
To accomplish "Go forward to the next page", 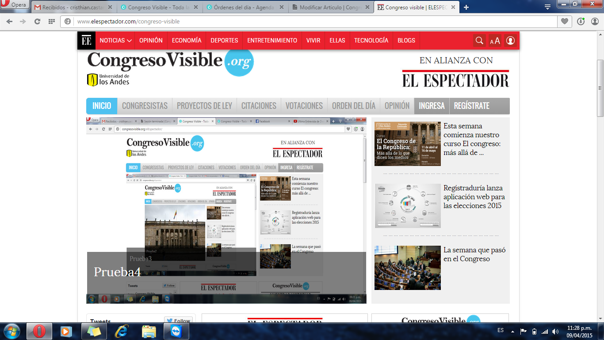I will coord(23,21).
